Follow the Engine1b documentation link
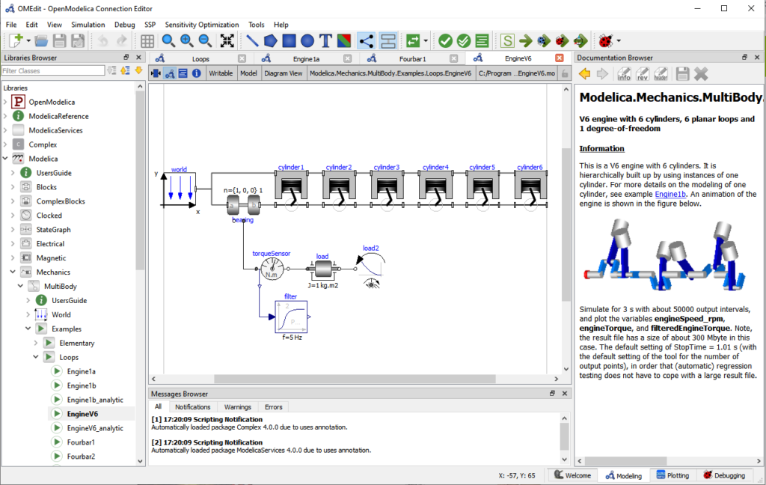The height and width of the screenshot is (485, 766). tap(670, 194)
